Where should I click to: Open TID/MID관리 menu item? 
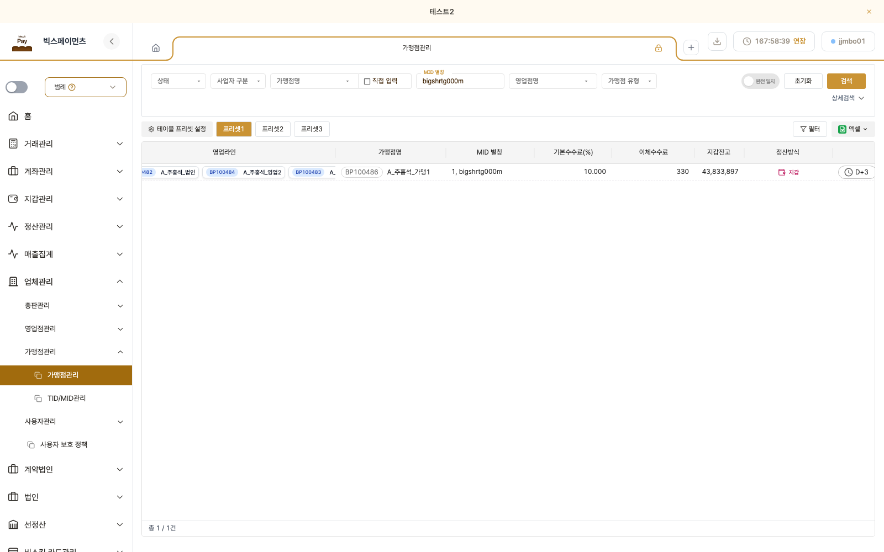tap(66, 399)
